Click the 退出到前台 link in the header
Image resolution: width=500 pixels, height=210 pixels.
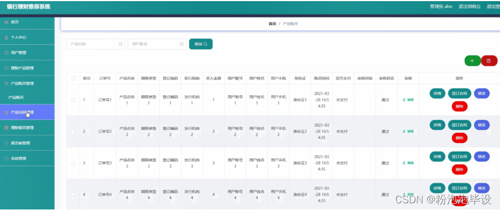tap(469, 6)
